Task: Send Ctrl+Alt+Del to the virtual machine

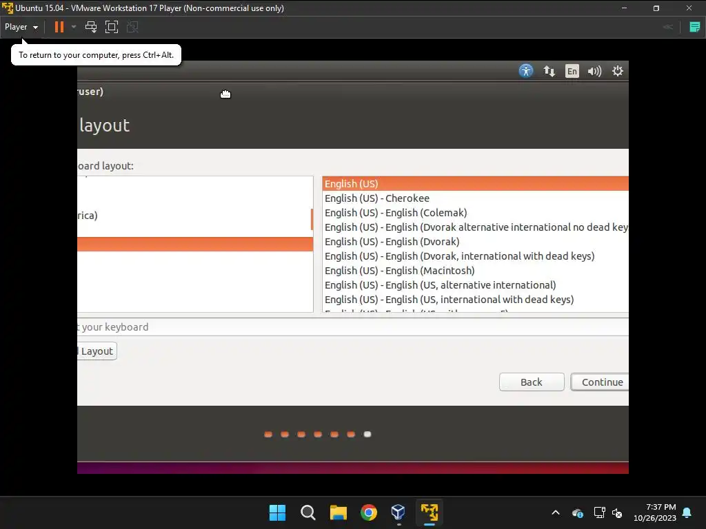Action: tap(91, 27)
